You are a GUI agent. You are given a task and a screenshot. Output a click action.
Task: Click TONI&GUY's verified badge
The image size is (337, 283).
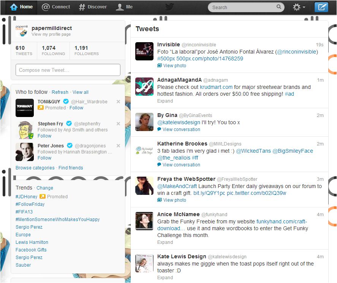66,101
